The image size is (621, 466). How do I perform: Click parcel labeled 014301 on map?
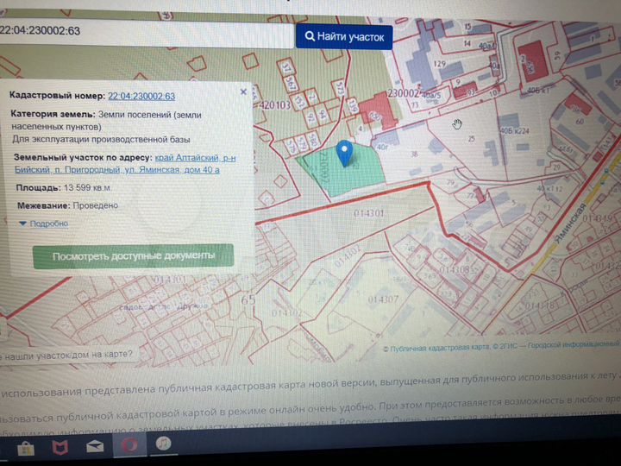(369, 214)
